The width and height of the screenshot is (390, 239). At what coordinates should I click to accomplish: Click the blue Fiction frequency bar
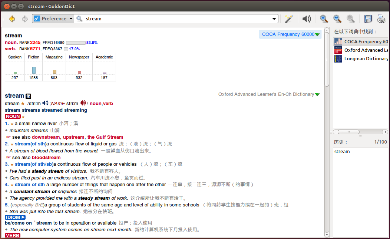click(x=34, y=70)
